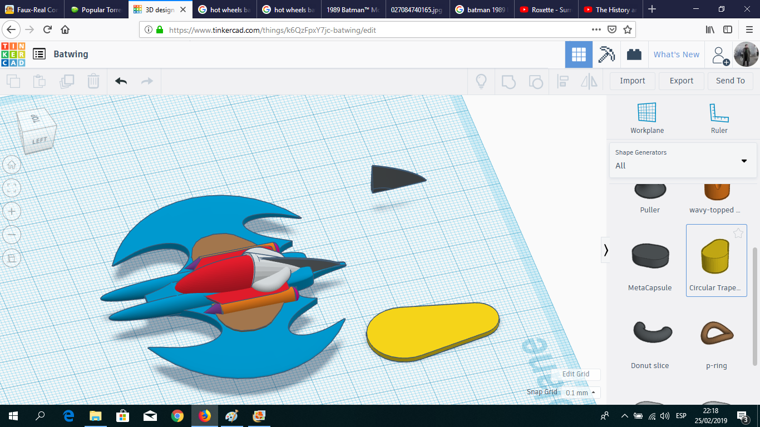
Task: Open the page actions three-dot menu
Action: pyautogui.click(x=596, y=29)
